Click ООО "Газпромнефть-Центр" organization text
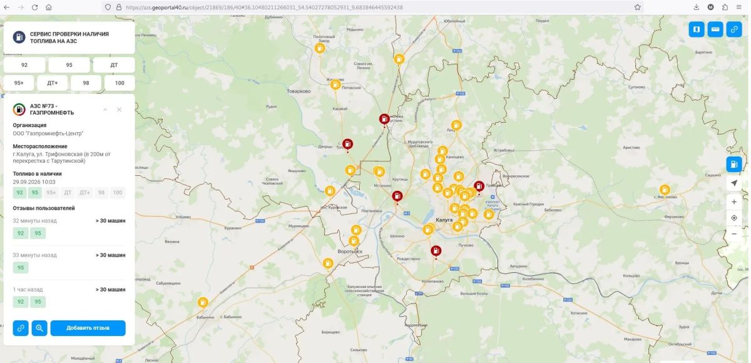Viewport: 751px width, 363px height. (x=48, y=133)
